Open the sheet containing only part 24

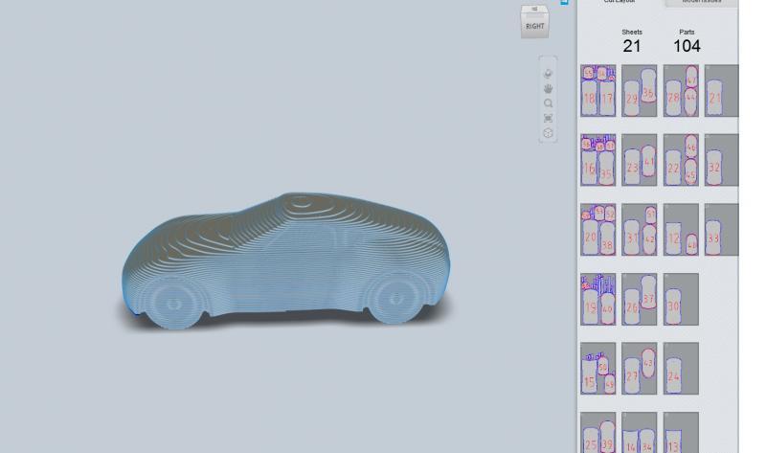tap(681, 369)
